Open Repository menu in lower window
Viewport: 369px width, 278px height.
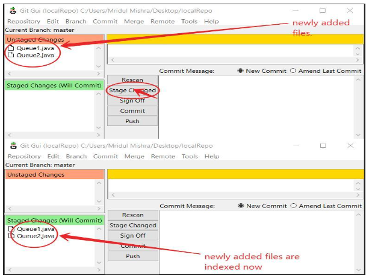point(24,156)
